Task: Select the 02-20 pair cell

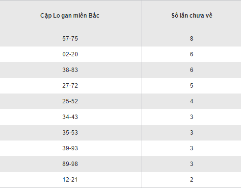Action: 70,54
